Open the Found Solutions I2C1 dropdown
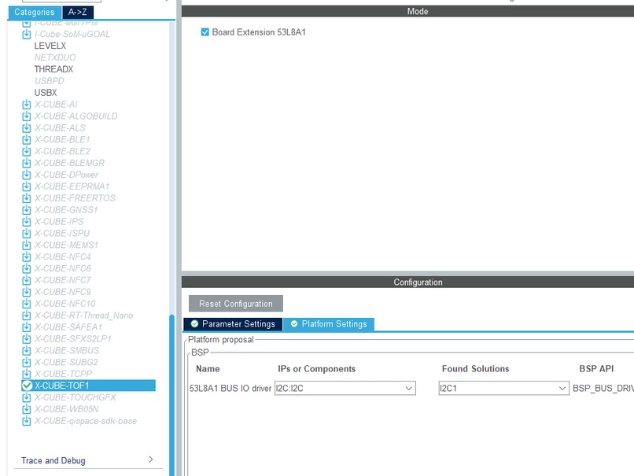 click(503, 388)
